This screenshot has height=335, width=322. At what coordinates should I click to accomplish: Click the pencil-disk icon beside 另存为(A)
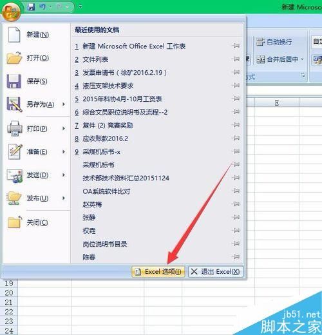point(14,104)
